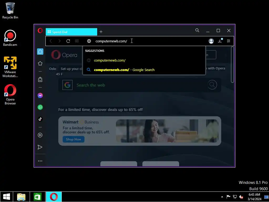Switch to the Speed Dial tab
Viewport: 269px width, 202px height.
71,32
